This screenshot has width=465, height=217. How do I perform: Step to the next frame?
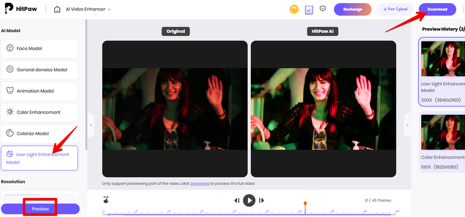click(x=261, y=201)
